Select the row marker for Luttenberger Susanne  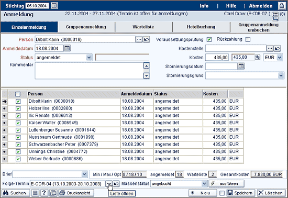pos(4,130)
